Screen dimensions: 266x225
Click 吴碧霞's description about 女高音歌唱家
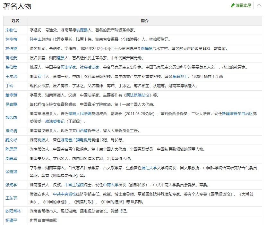pos(92,104)
